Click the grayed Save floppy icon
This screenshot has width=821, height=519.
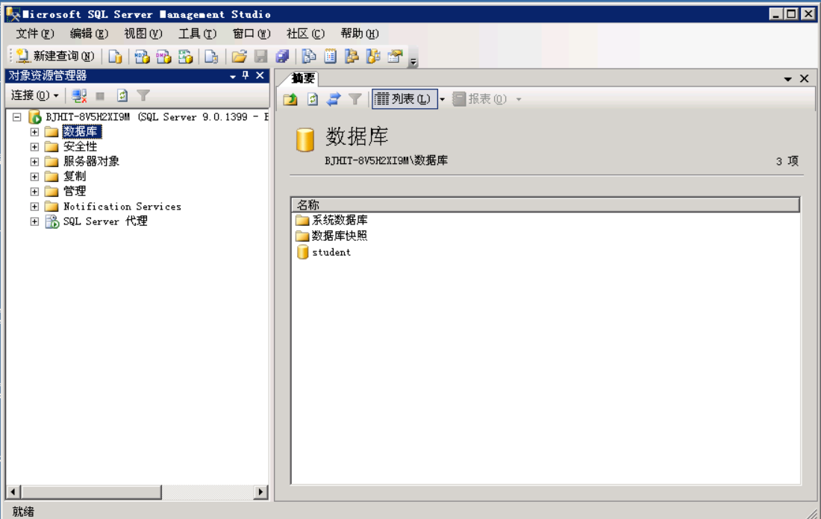[x=260, y=56]
